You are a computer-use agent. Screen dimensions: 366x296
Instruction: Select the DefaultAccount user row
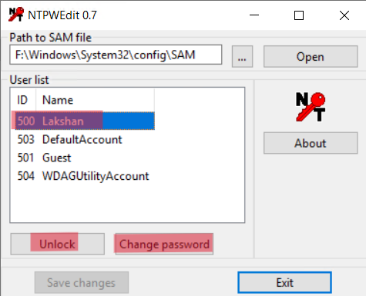point(85,140)
